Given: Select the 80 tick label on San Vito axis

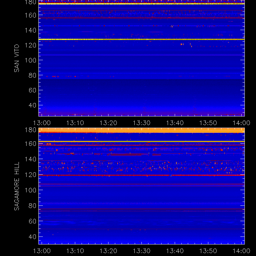Looking at the screenshot, I should coord(32,75).
